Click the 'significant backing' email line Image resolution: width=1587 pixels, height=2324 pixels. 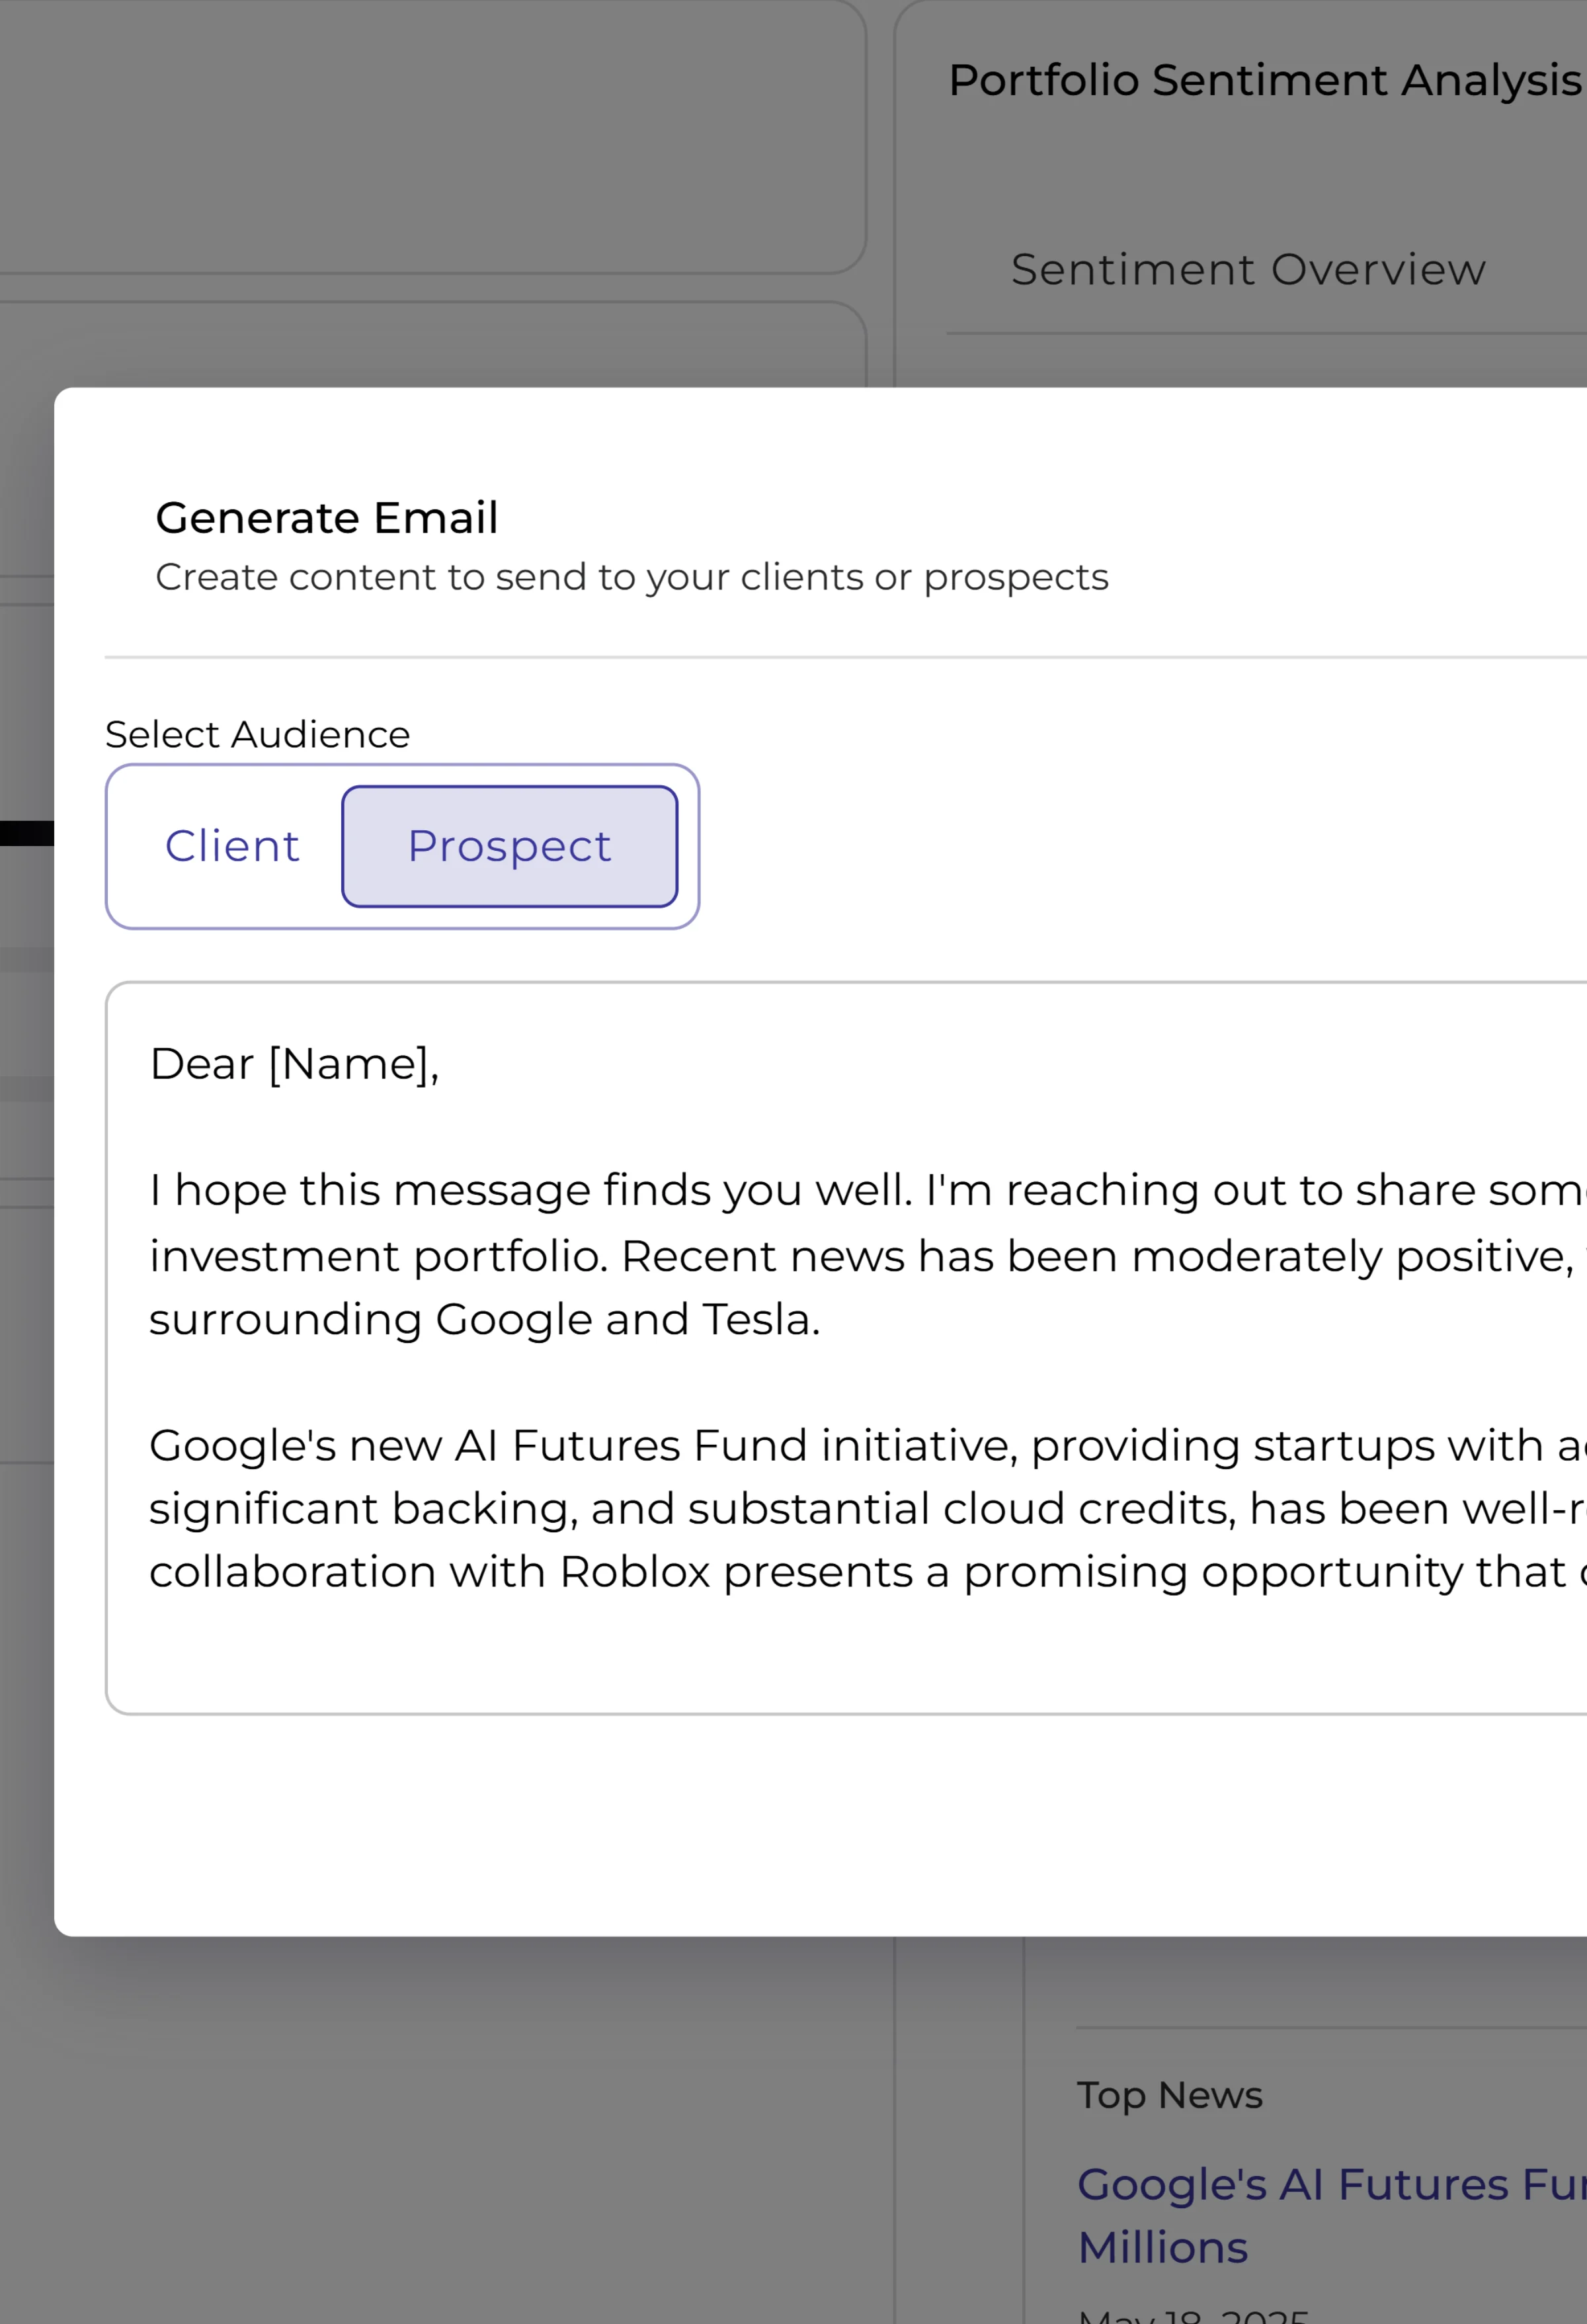(700, 1509)
